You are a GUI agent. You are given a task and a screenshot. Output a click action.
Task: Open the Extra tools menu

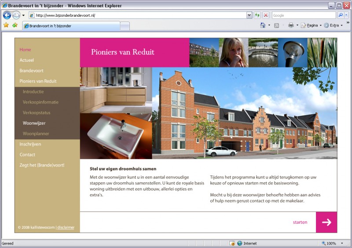point(333,26)
